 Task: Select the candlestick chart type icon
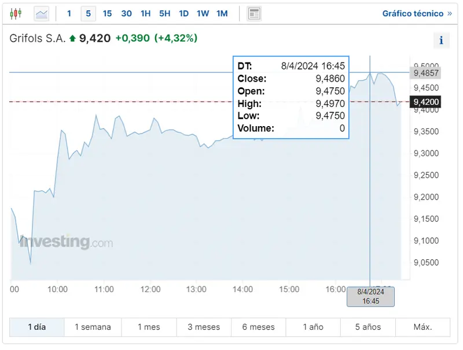click(16, 13)
